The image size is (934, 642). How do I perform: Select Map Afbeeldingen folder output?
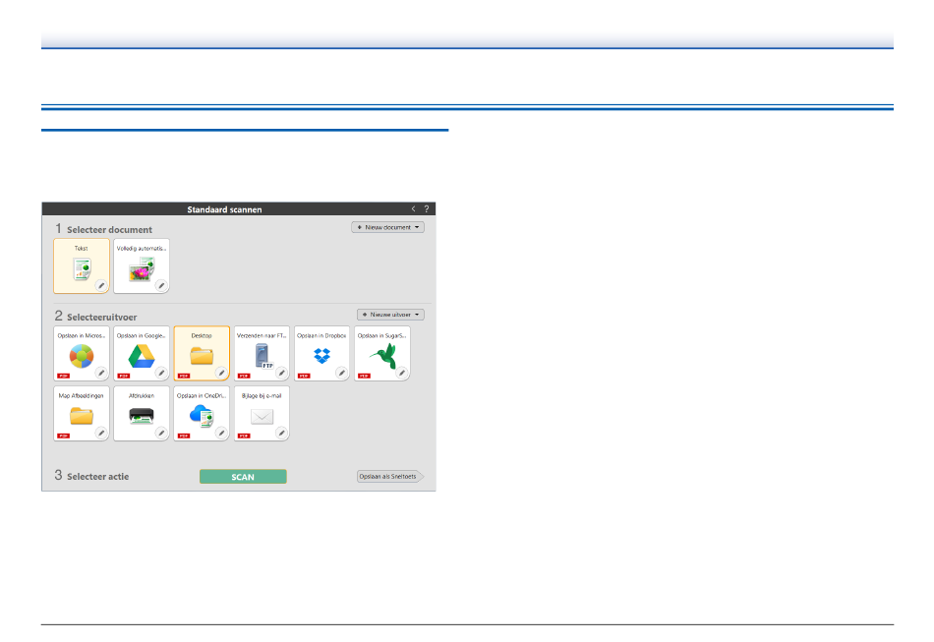pos(82,413)
